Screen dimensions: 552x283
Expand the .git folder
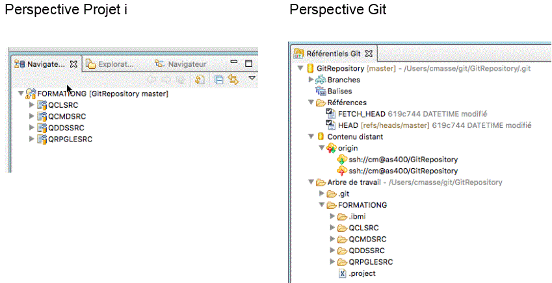tap(321, 193)
